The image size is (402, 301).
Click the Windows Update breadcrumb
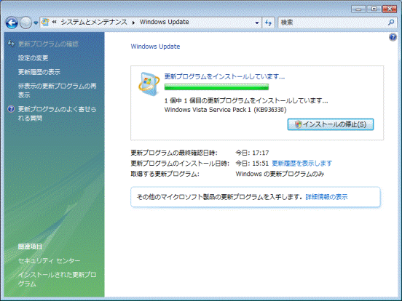click(165, 22)
